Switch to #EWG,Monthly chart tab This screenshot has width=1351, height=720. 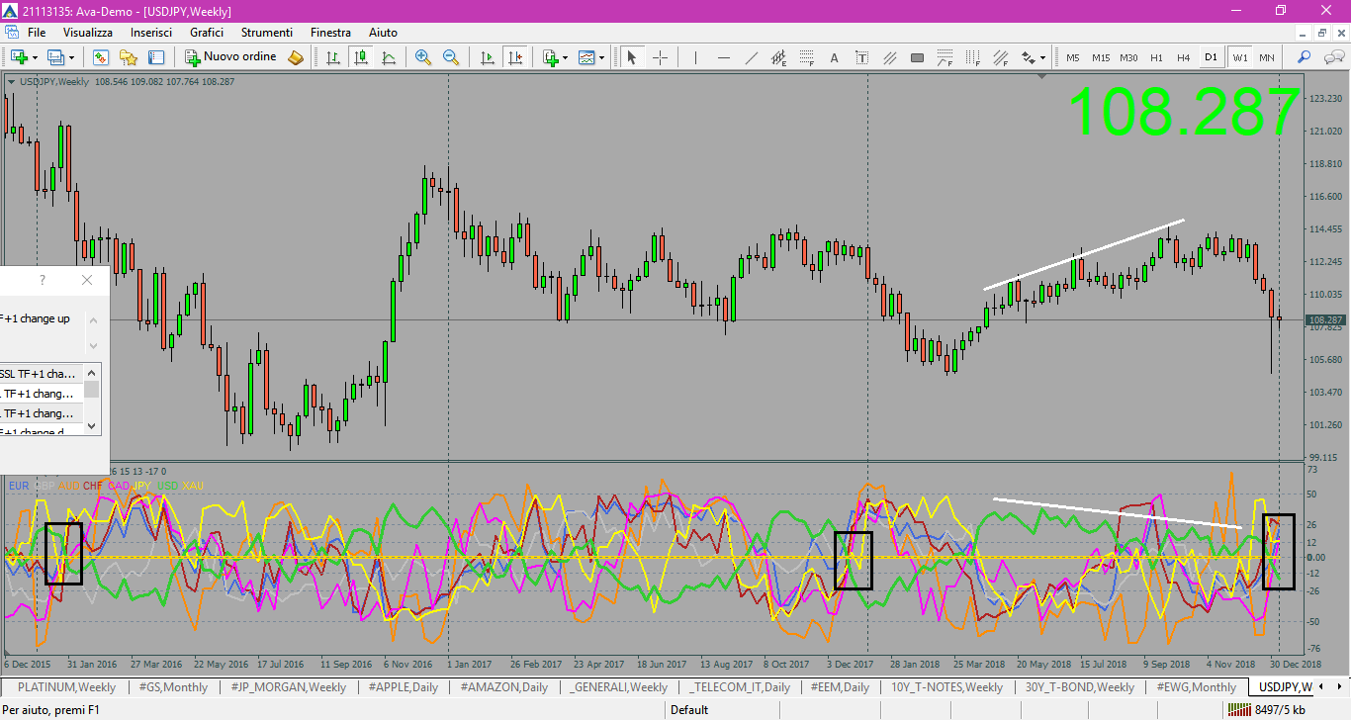tap(1196, 686)
